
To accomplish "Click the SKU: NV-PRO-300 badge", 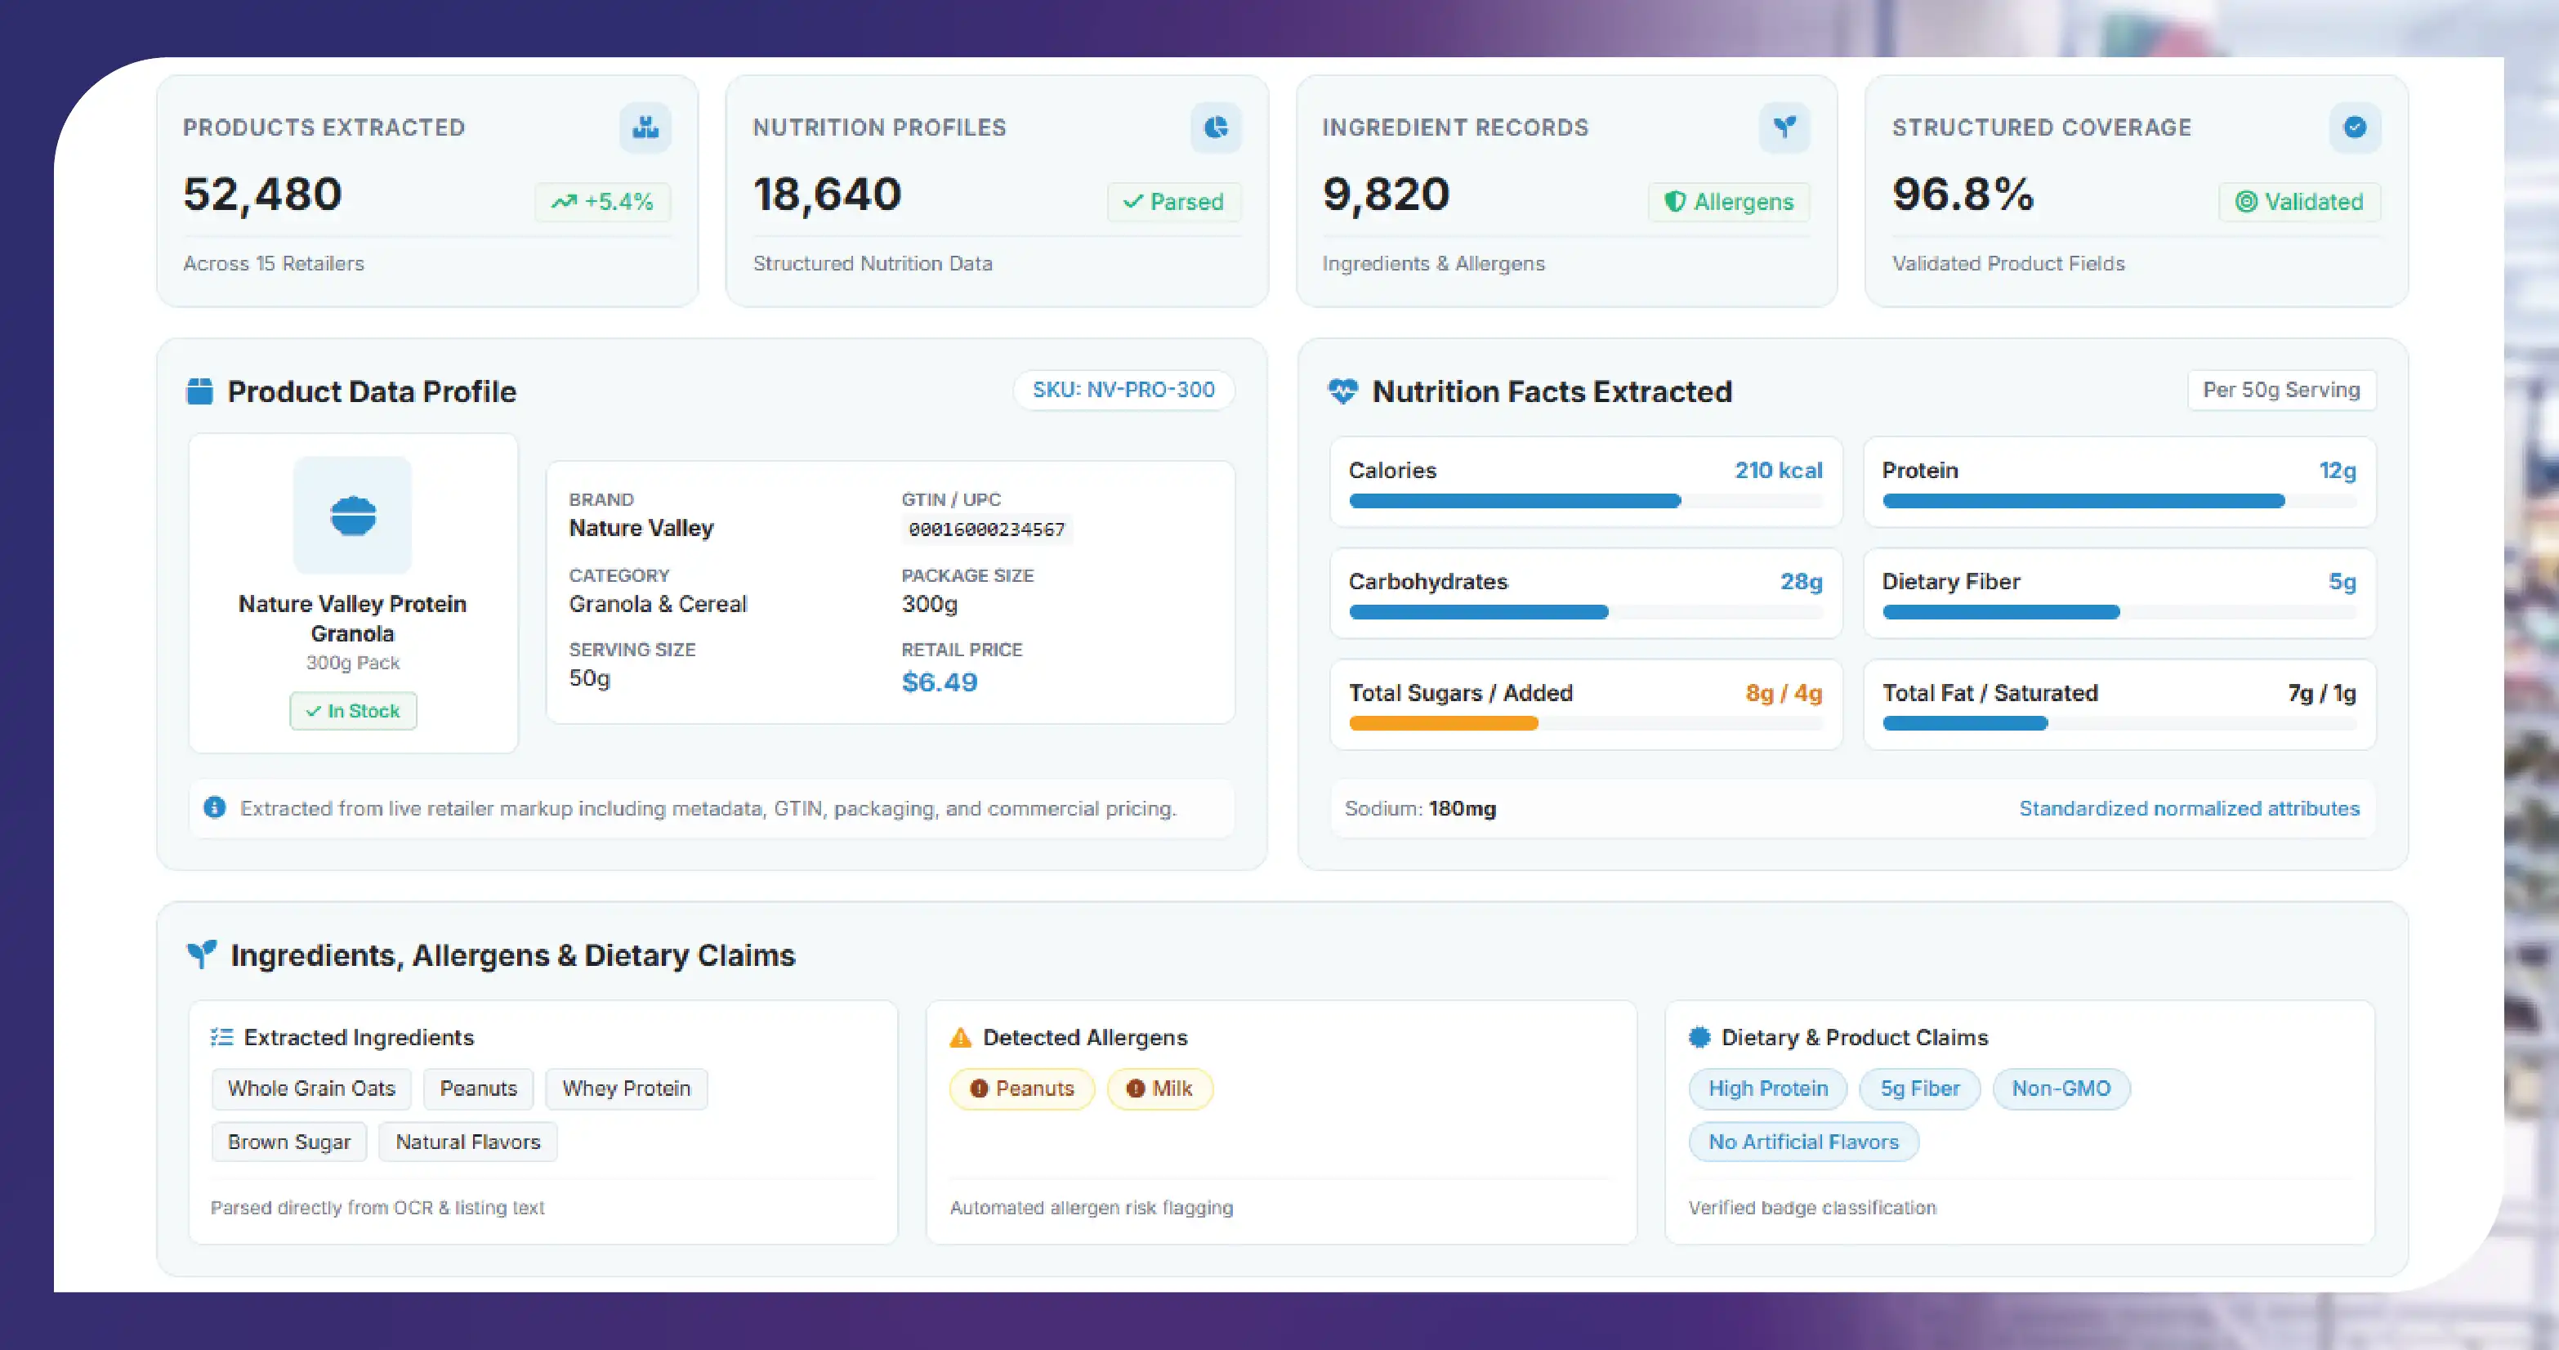I will 1123,390.
